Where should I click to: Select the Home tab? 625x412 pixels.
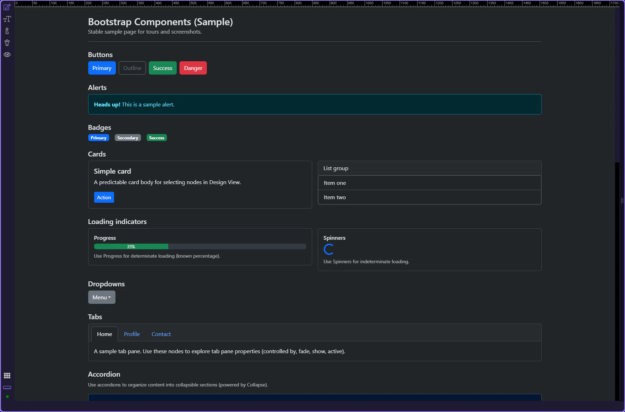point(104,334)
